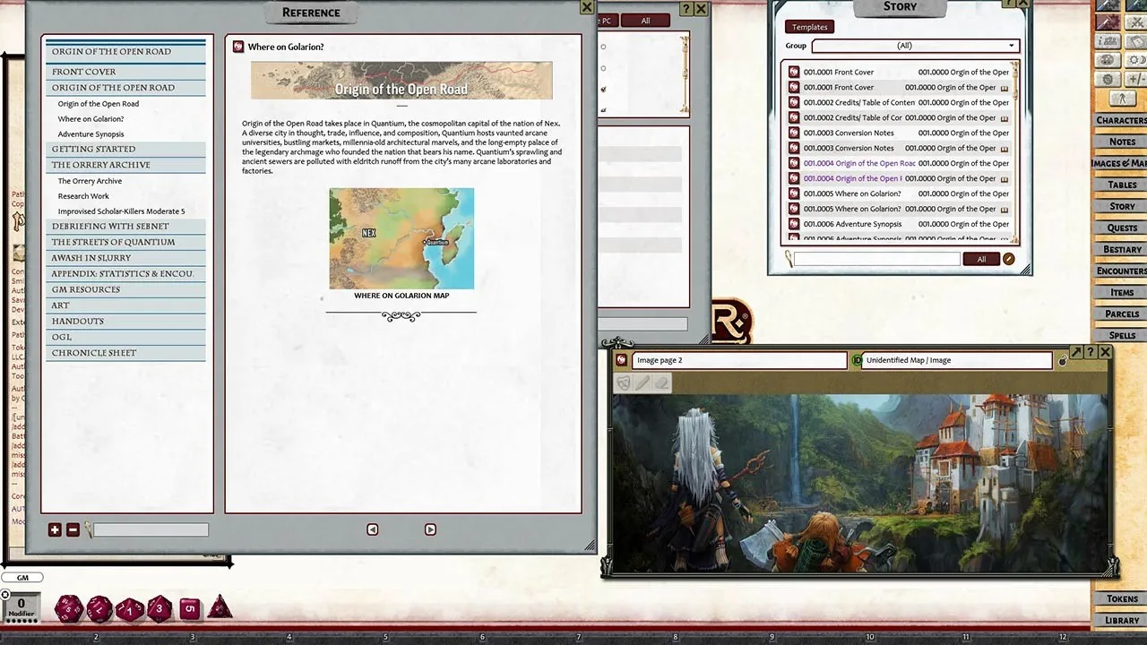
Task: Send image to background arrow button
Action: (x=1076, y=353)
